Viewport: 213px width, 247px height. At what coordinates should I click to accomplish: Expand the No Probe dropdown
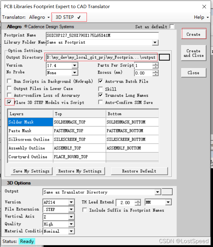(75, 73)
